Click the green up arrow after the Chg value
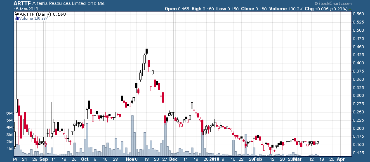 point(350,9)
